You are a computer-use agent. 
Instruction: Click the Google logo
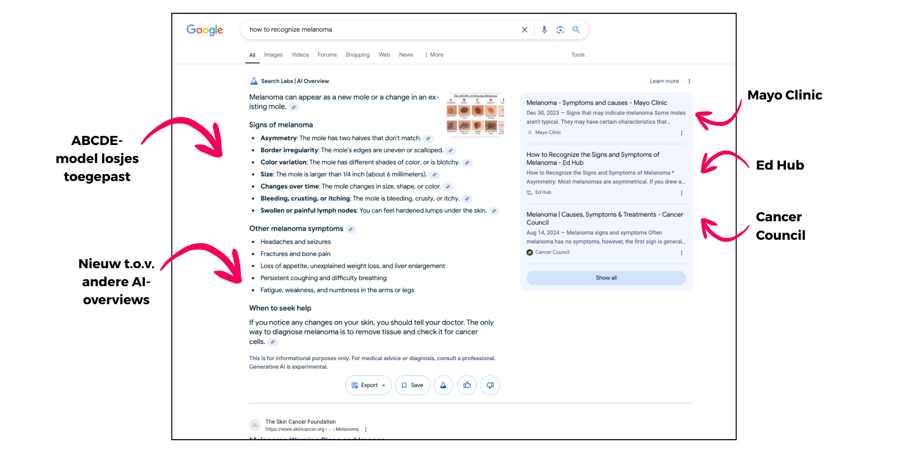pos(205,30)
